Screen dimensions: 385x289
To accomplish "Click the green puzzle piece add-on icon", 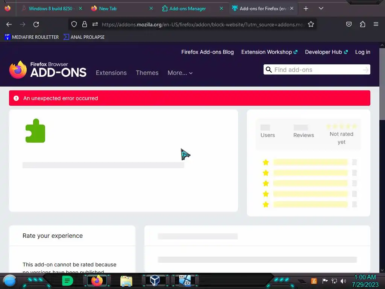I will click(x=35, y=131).
